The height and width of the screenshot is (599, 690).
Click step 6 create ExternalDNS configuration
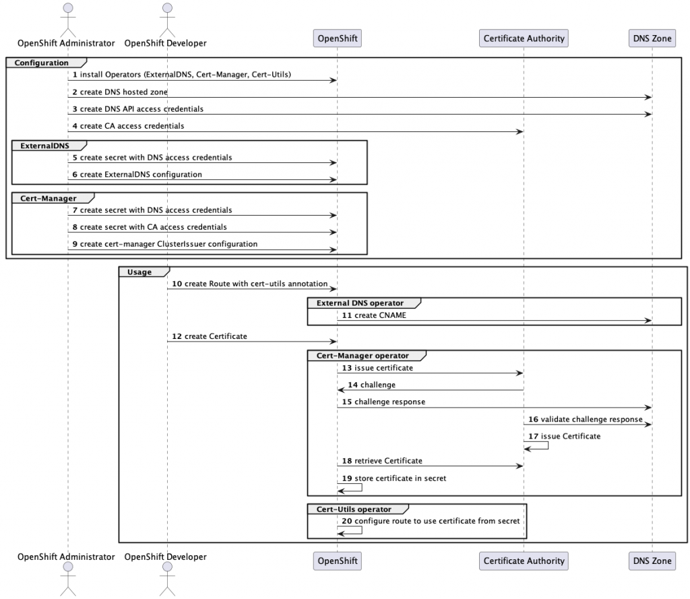[137, 175]
